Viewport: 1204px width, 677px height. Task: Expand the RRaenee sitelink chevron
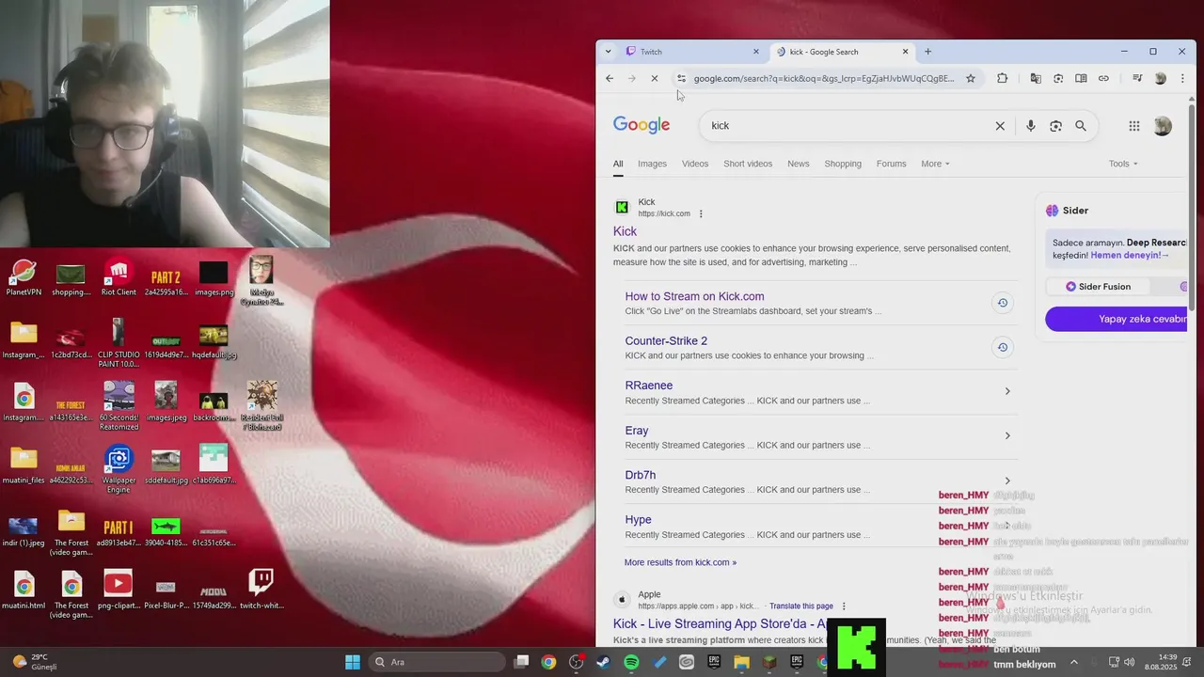coord(1007,391)
